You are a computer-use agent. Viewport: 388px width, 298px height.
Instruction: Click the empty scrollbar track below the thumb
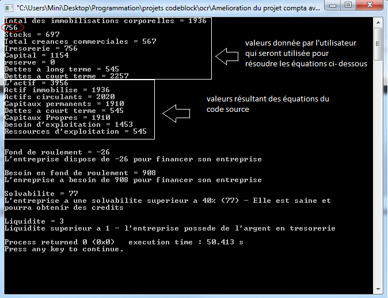(x=378, y=172)
